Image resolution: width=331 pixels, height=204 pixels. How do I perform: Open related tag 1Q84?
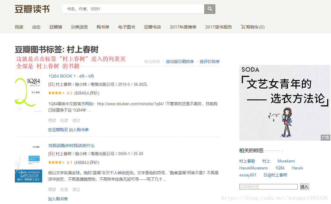coord(280,168)
